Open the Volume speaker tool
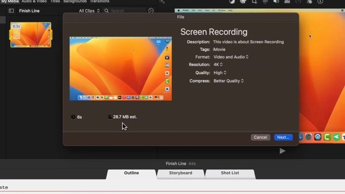The width and height of the screenshot is (345, 194). pyautogui.click(x=276, y=2)
